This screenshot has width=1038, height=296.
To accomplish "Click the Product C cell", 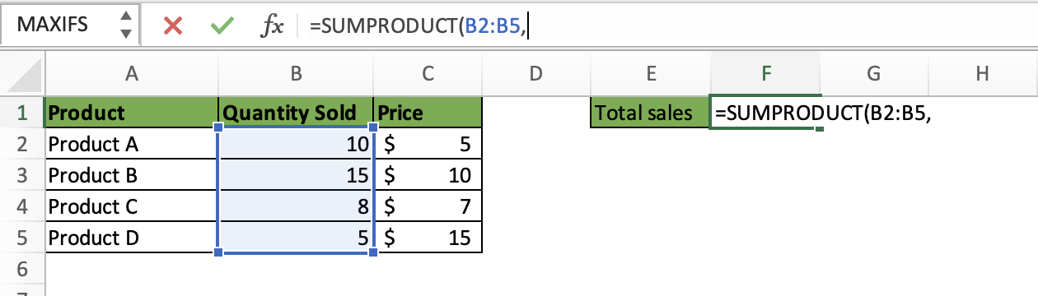I will point(131,206).
